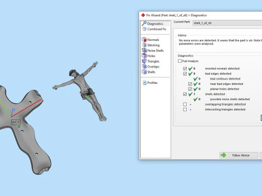The image size is (262, 196).
Task: Select the Normals fix icon
Action: coord(144,40)
